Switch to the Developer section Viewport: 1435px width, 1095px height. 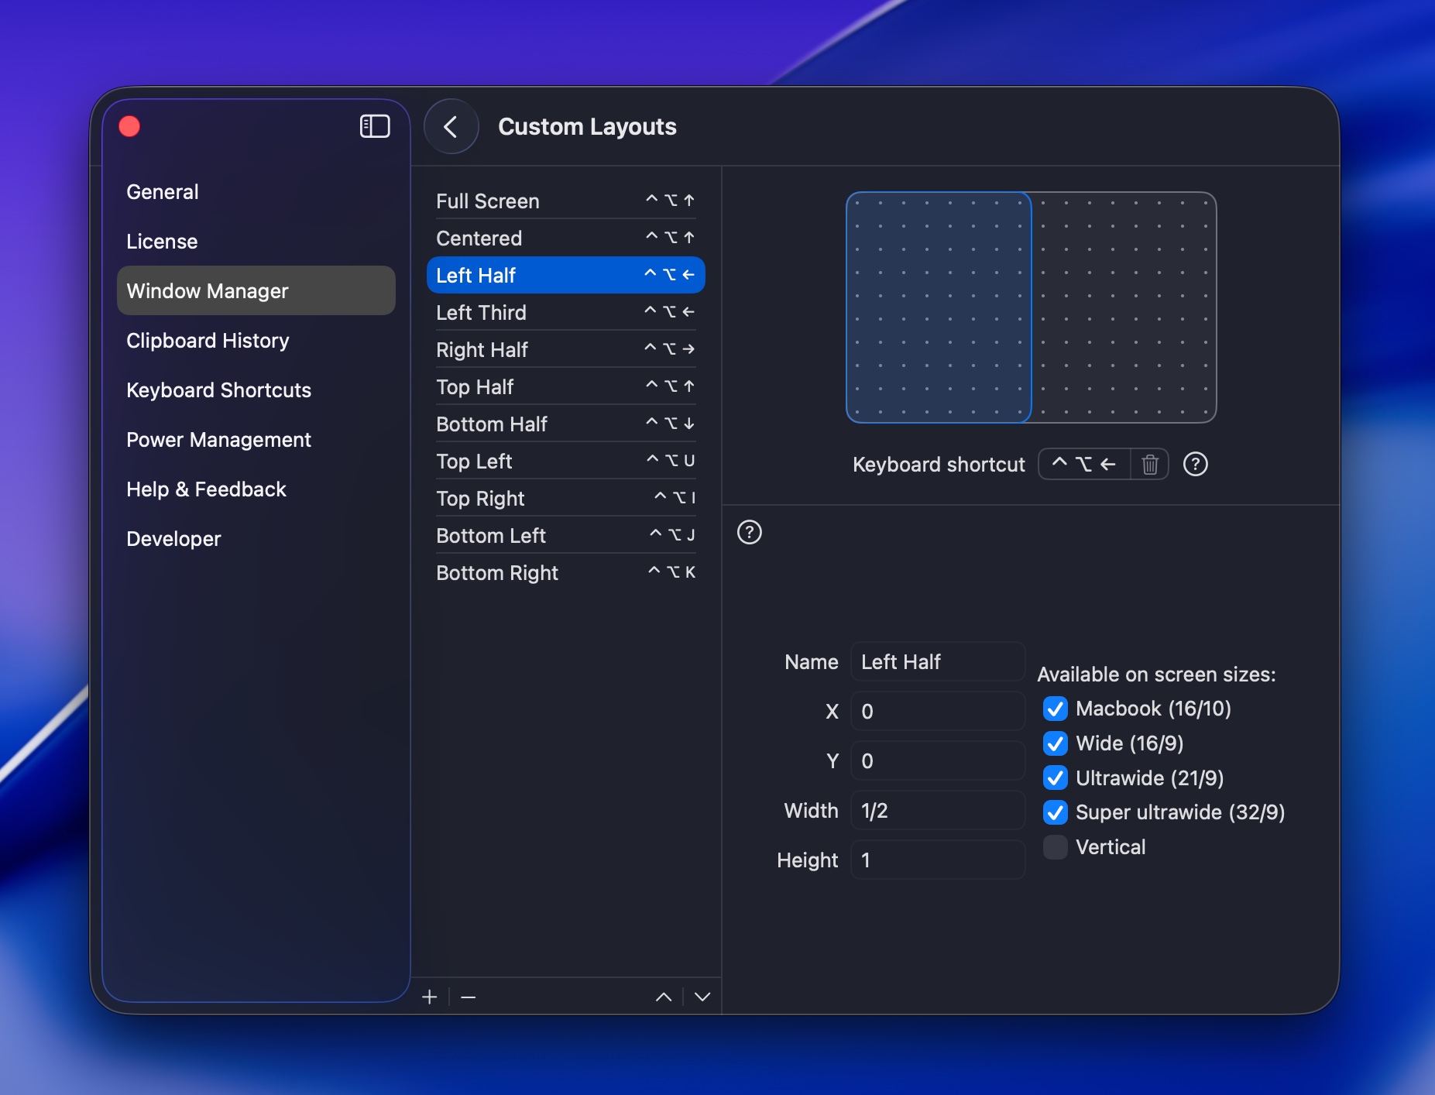[173, 538]
